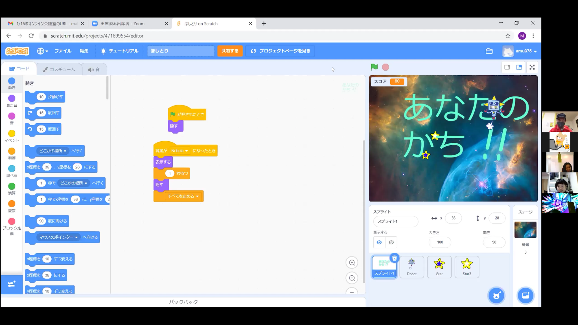This screenshot has width=578, height=325.
Task: Switch to large stage layout
Action: pyautogui.click(x=519, y=67)
